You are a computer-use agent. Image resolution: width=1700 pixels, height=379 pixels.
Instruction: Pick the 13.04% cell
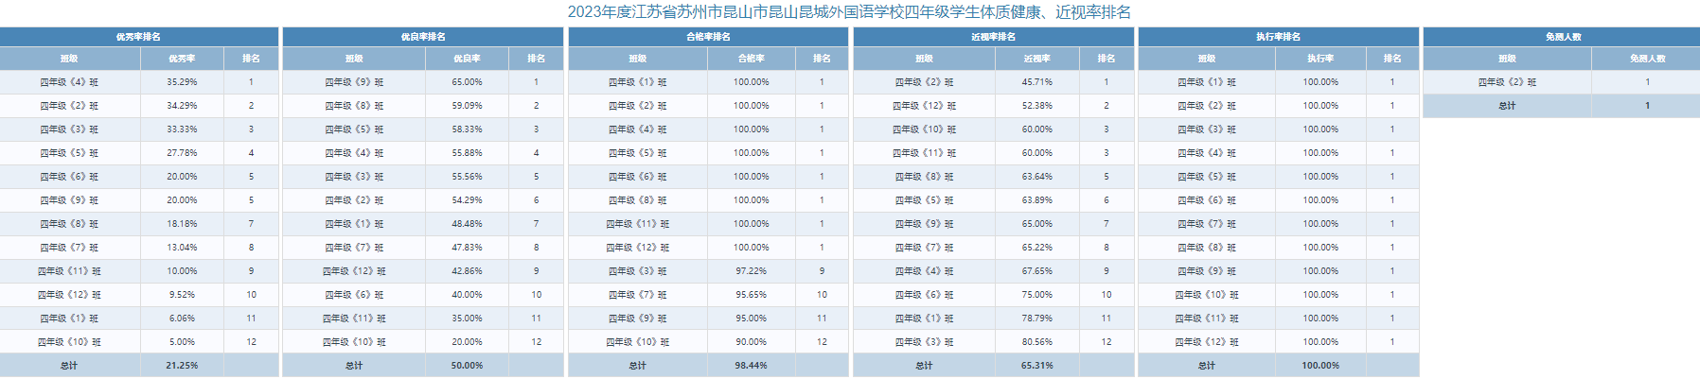[x=182, y=248]
